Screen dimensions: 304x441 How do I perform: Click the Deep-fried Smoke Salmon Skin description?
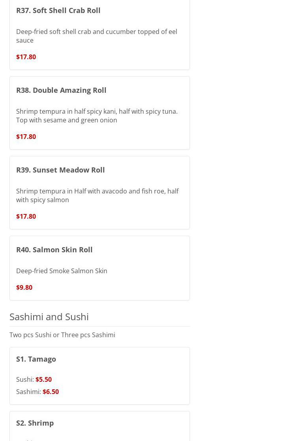62,271
